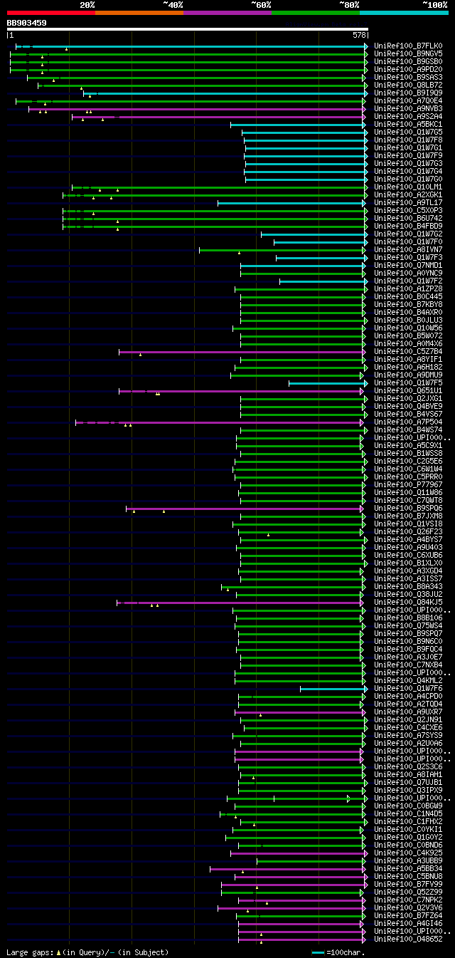Click the purple ~60% identity legend segment
The image size is (455, 958).
click(x=227, y=12)
